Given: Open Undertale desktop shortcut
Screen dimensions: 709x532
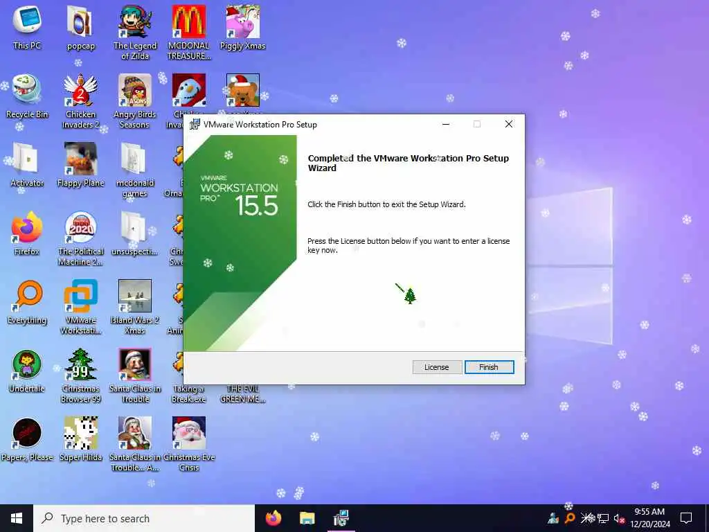Looking at the screenshot, I should tap(27, 371).
